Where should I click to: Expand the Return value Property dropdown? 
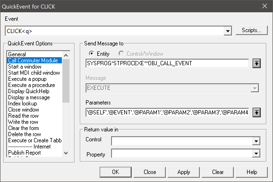[x=256, y=154]
